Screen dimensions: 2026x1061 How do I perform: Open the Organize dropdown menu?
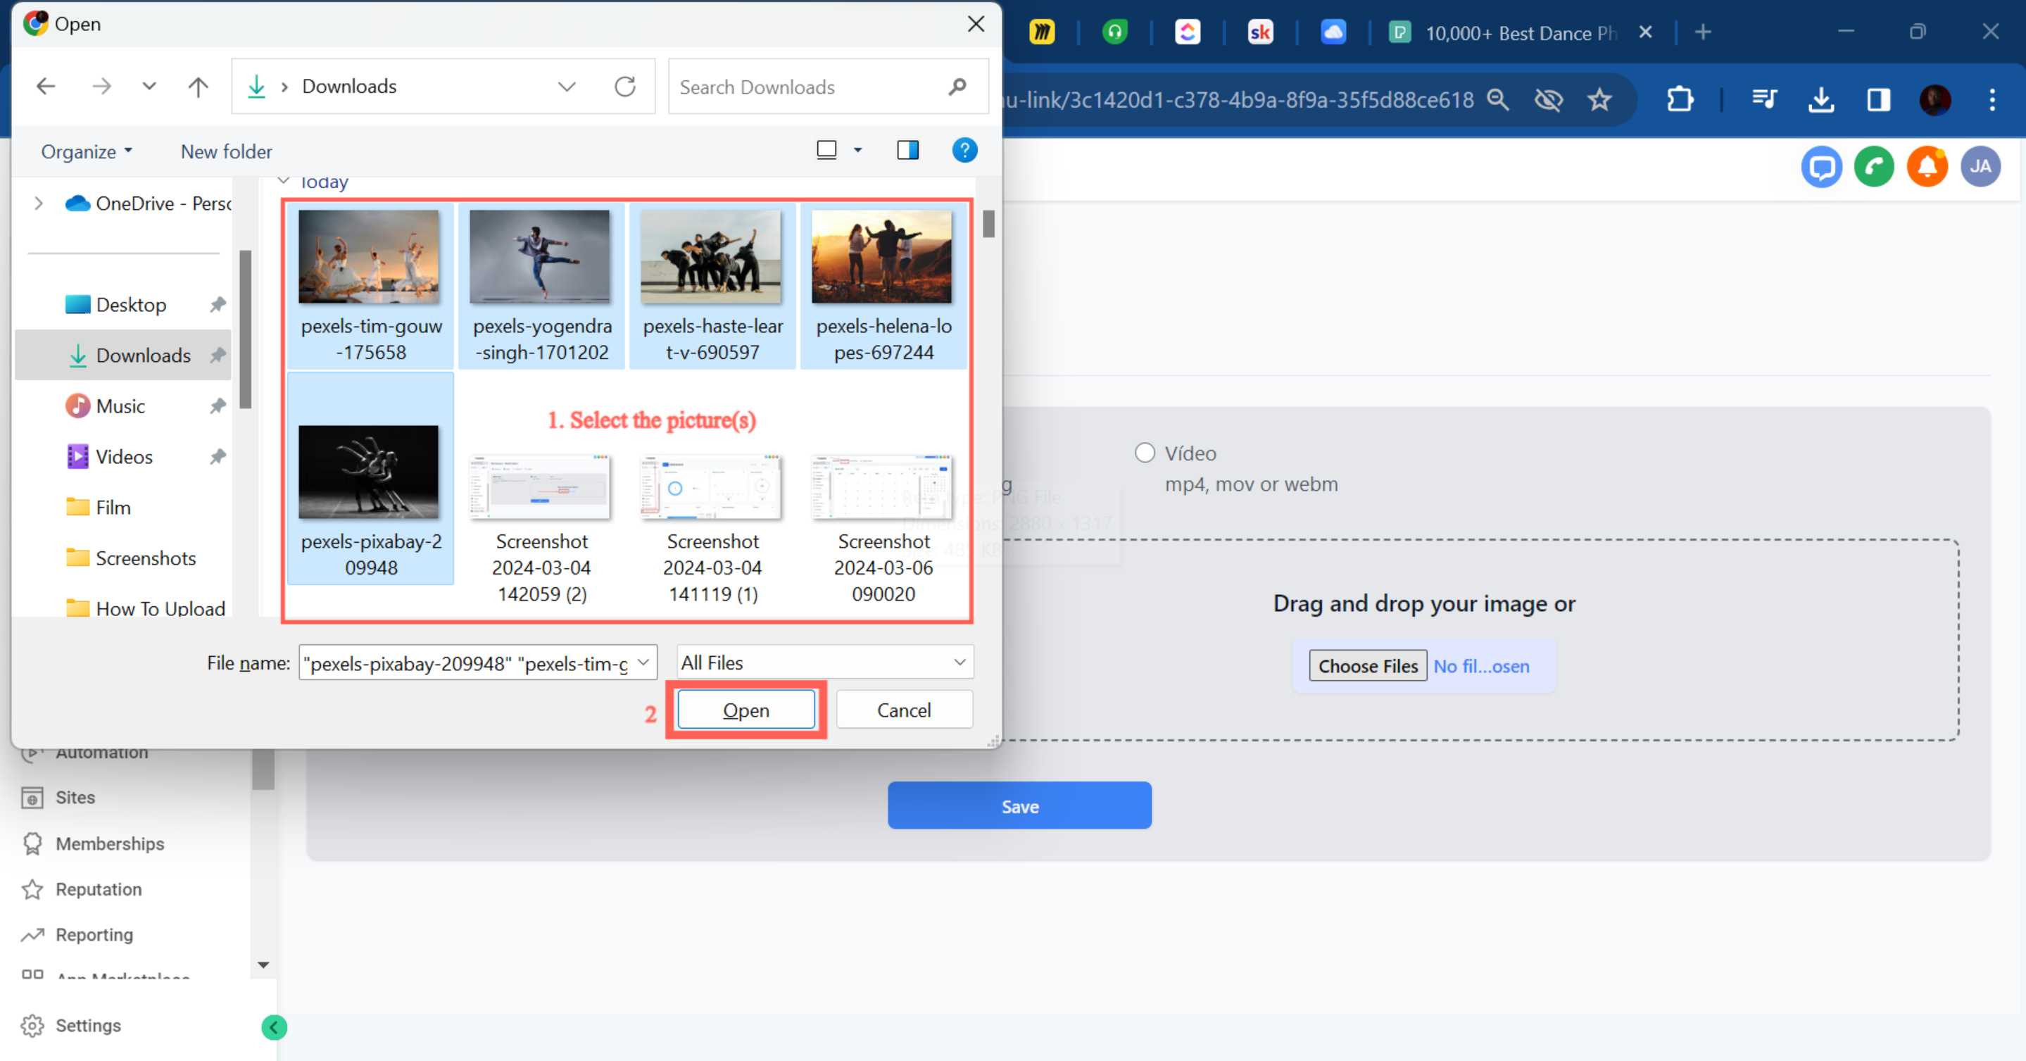[x=87, y=152]
